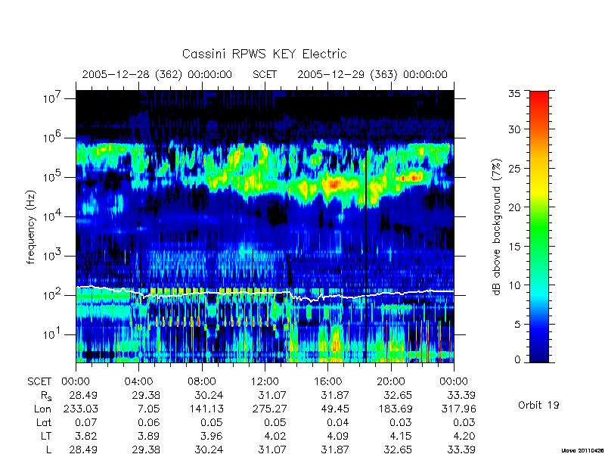
Task: Click the Lon value 49.45
Action: [335, 409]
